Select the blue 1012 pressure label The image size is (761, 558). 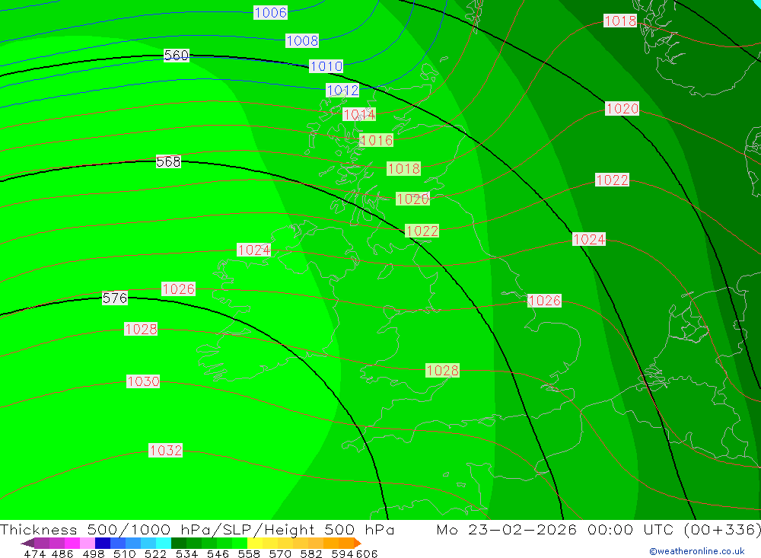[x=342, y=90]
